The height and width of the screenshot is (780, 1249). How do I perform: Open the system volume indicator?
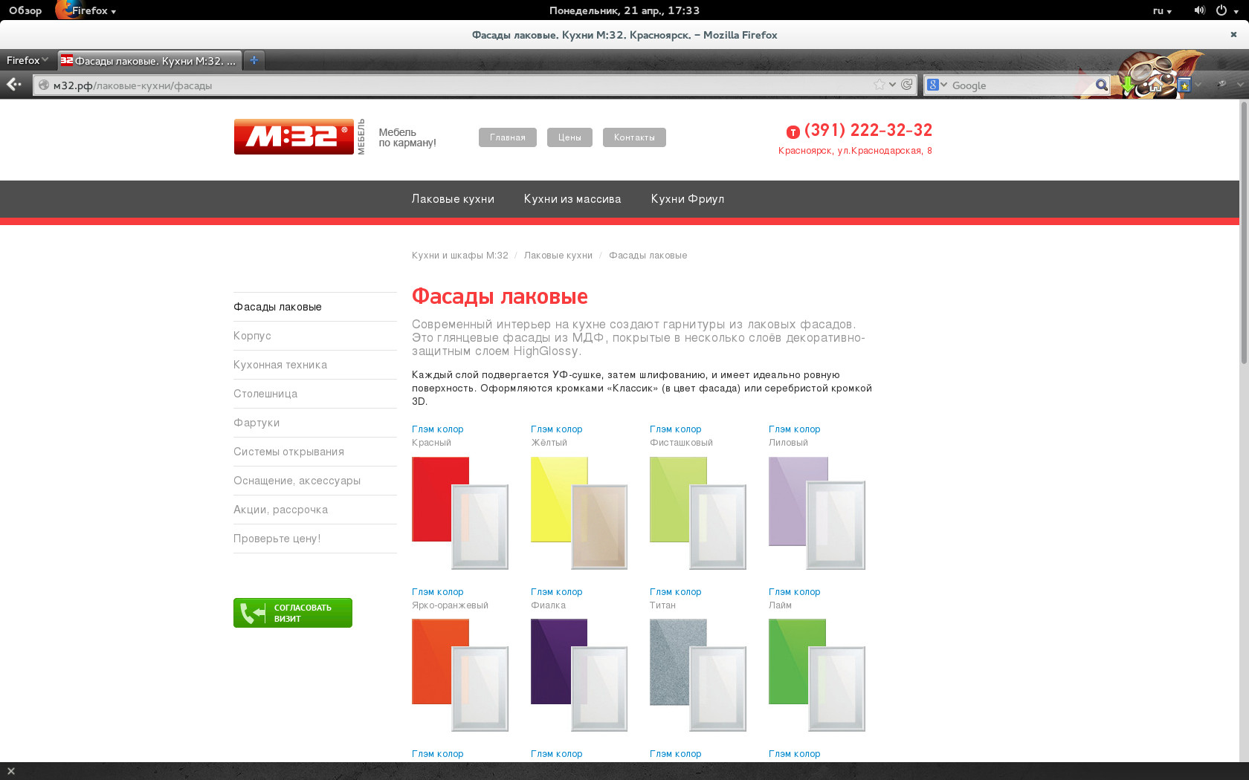point(1198,10)
